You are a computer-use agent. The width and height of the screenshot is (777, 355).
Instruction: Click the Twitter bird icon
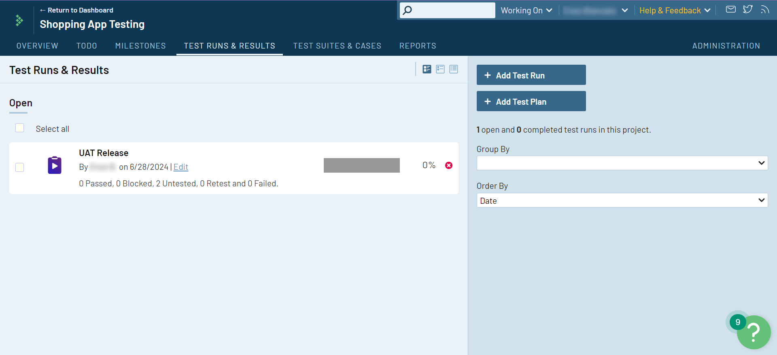point(747,9)
